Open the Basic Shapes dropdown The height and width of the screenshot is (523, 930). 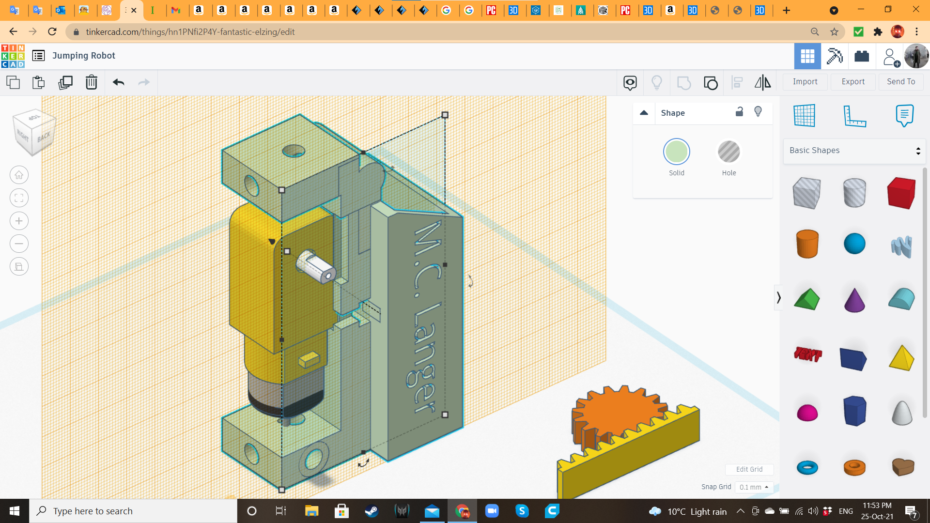click(854, 151)
